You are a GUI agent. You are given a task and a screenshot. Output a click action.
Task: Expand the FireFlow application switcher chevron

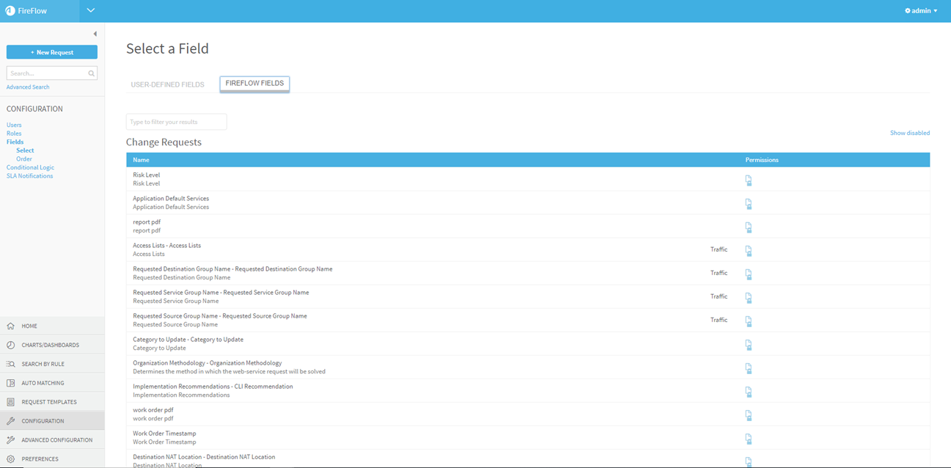(x=90, y=10)
